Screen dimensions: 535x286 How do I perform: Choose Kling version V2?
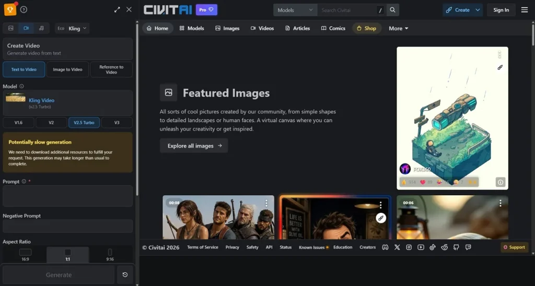(51, 122)
